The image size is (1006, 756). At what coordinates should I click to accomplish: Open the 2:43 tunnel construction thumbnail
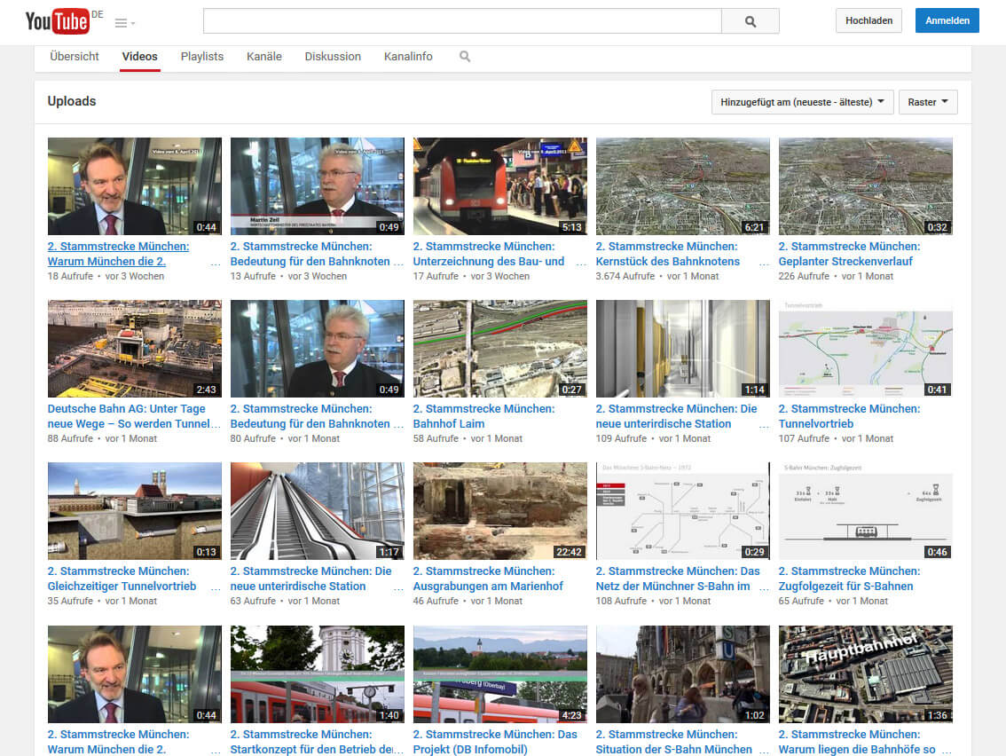pyautogui.click(x=135, y=349)
